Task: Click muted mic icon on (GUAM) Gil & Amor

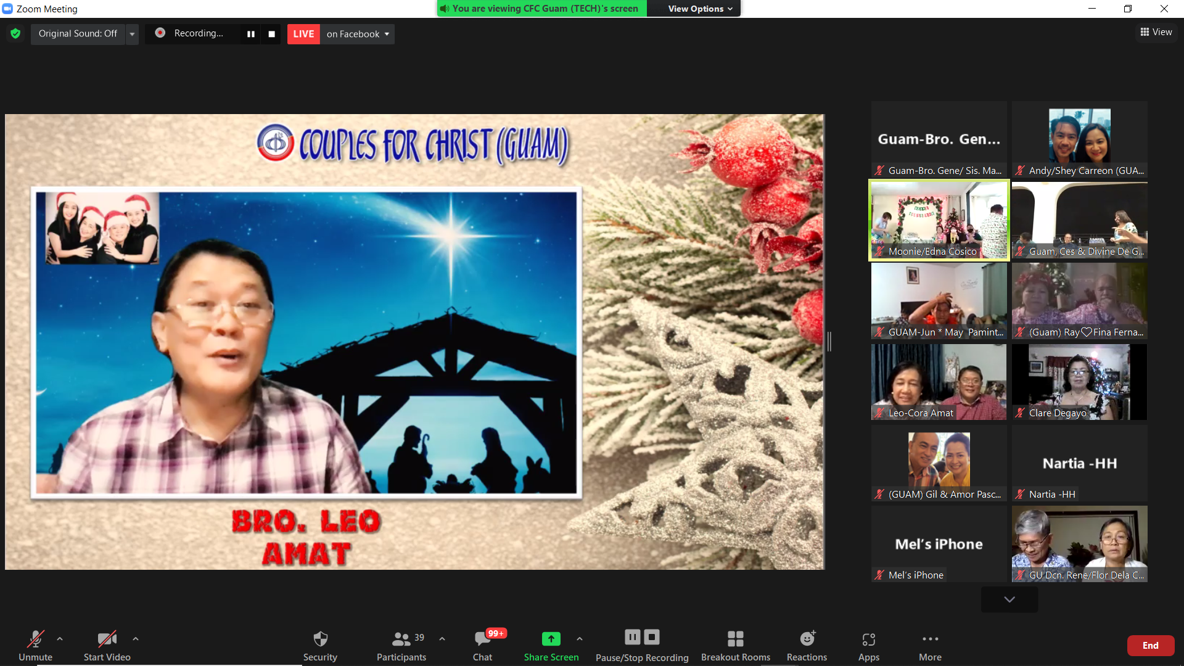Action: [879, 494]
